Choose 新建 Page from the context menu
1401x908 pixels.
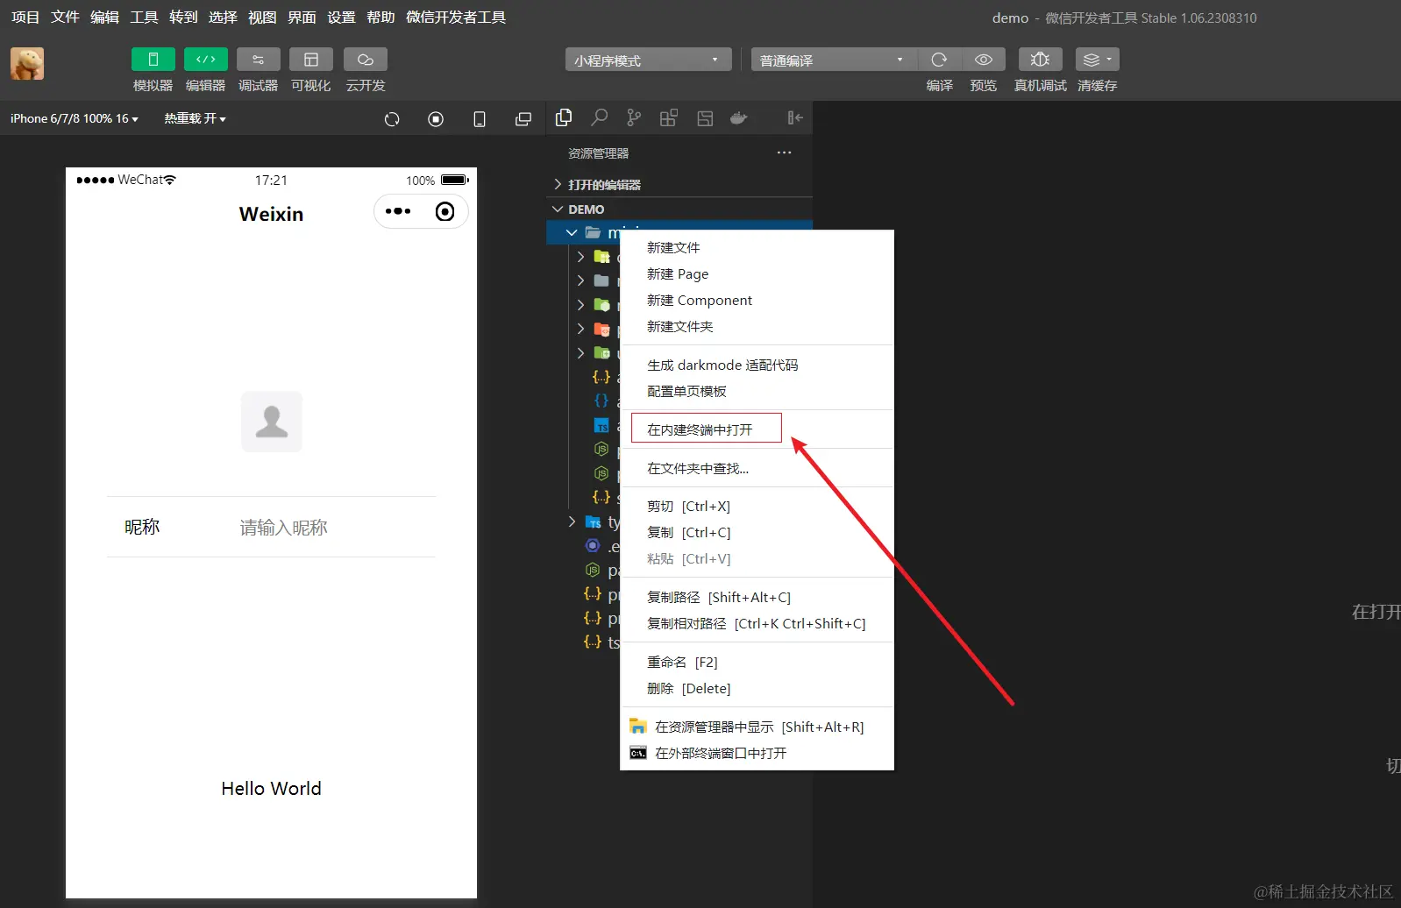tap(757, 274)
